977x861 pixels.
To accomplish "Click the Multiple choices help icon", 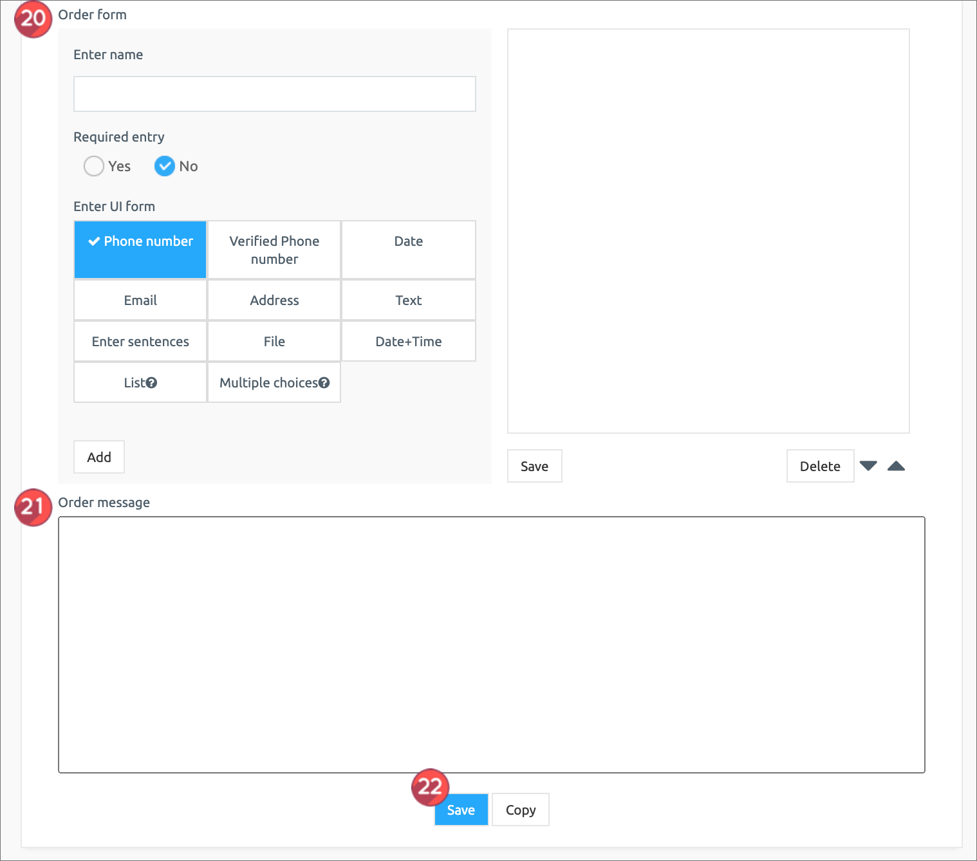I will pyautogui.click(x=324, y=383).
